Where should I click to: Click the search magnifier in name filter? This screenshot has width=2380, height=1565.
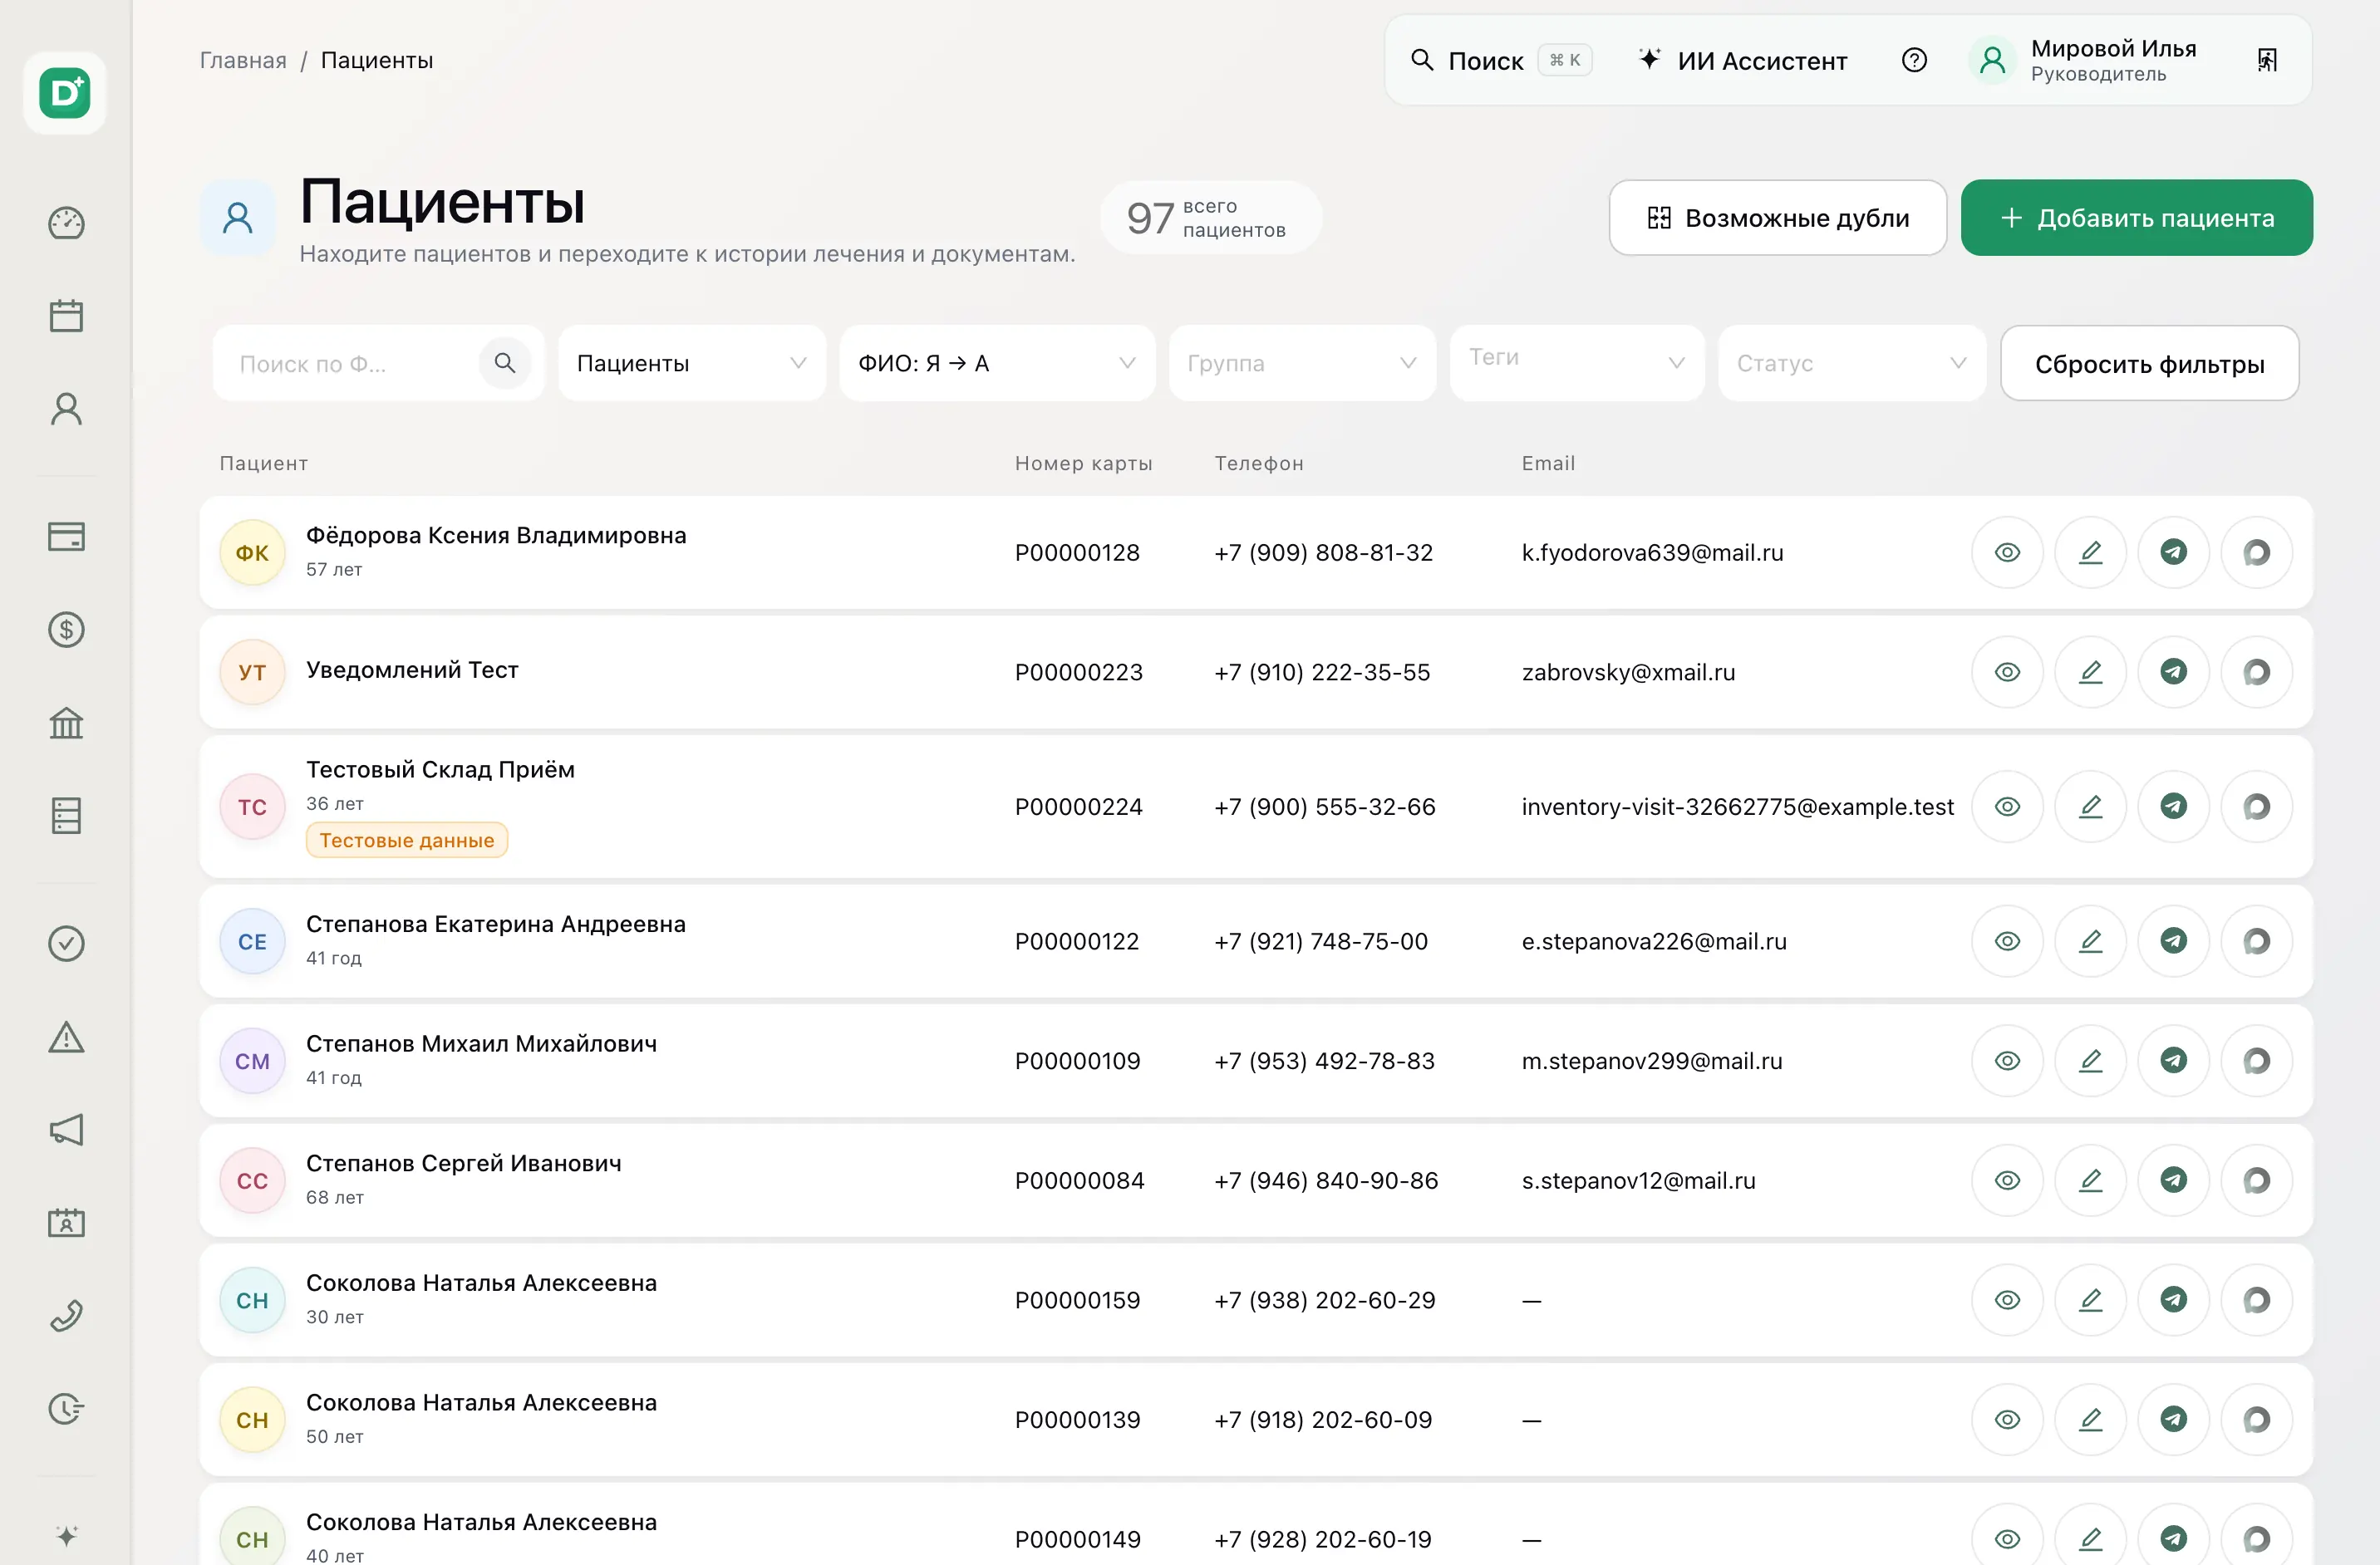(x=505, y=363)
